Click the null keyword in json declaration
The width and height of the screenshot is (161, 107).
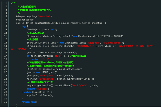(x=54, y=29)
